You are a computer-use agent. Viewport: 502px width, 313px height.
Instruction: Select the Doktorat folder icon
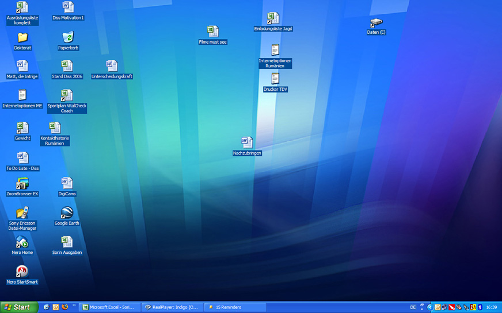click(x=22, y=38)
